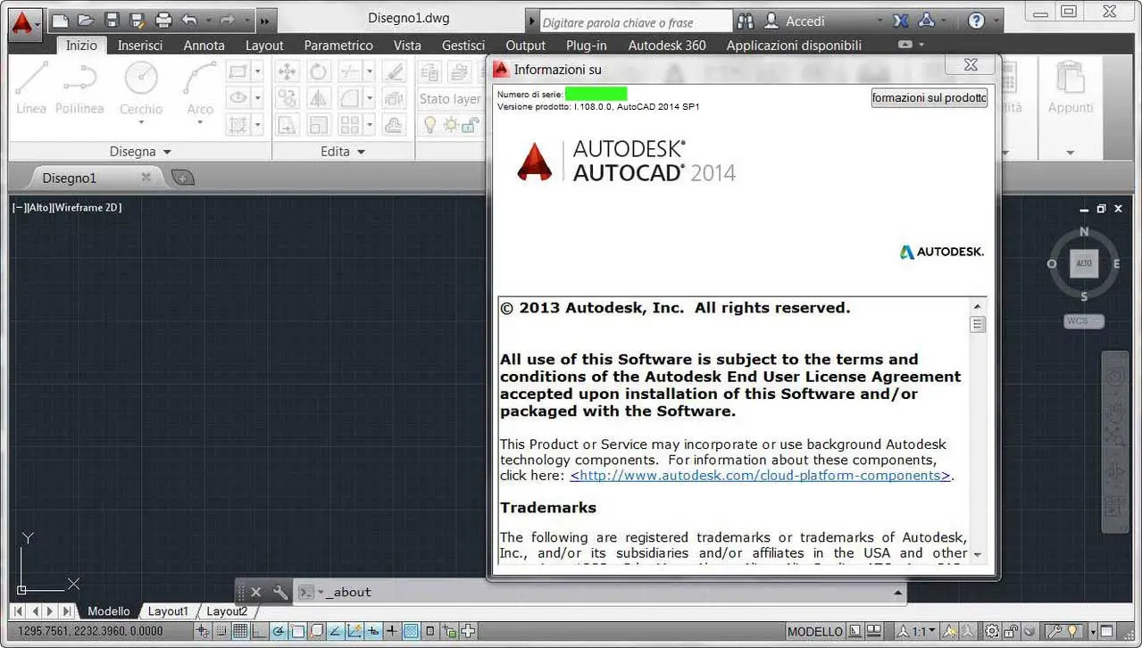Screen dimensions: 1142x648
Task: Click the search keyword input field
Action: point(636,22)
